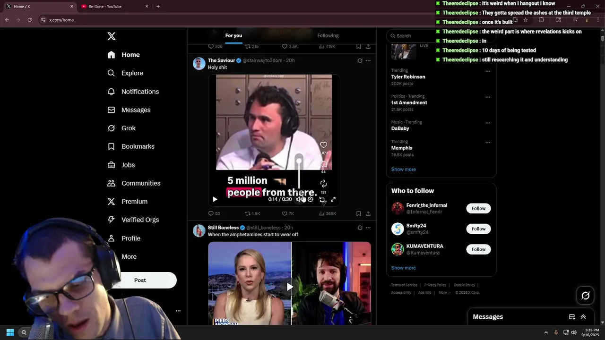Play the Still Boneless video

[290, 287]
